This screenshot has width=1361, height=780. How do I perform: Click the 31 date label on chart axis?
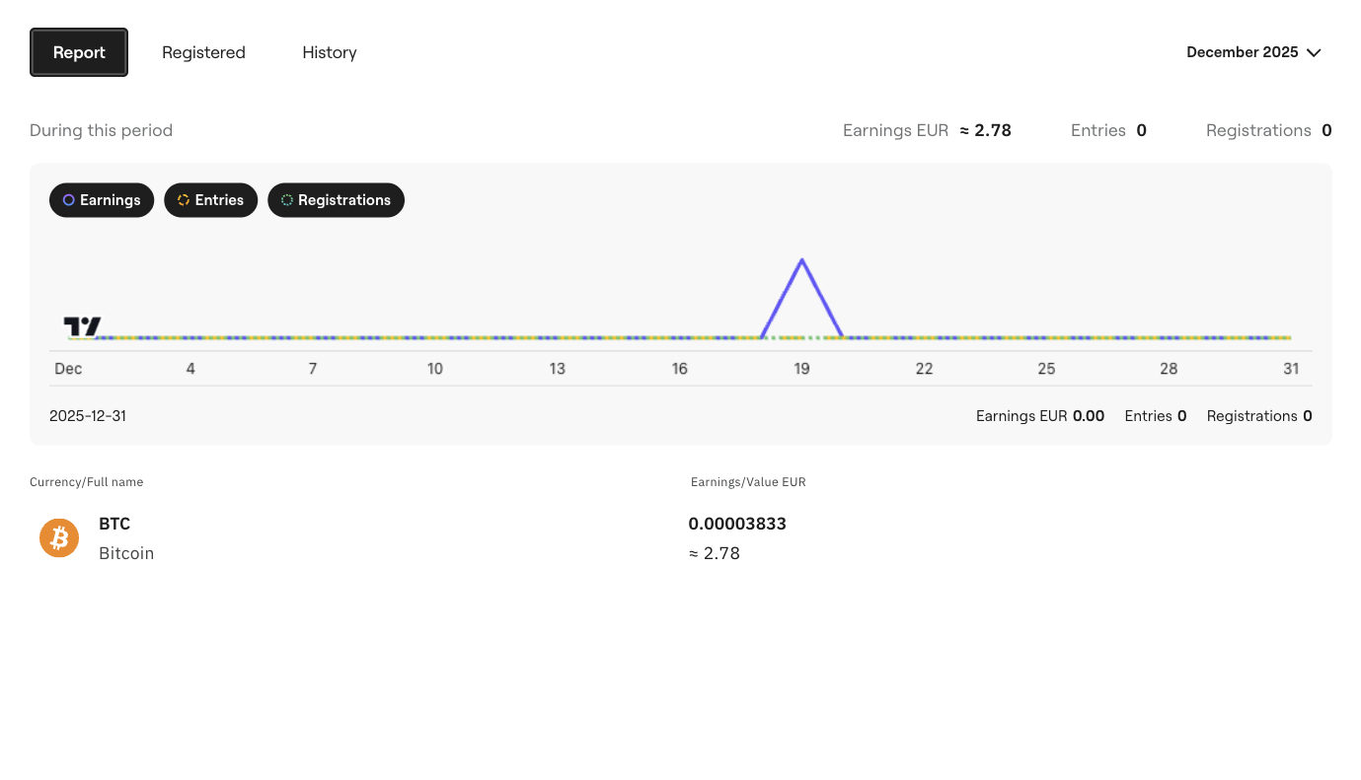(1291, 369)
